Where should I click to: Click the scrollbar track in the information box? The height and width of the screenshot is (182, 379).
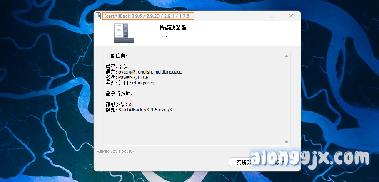coord(287,99)
